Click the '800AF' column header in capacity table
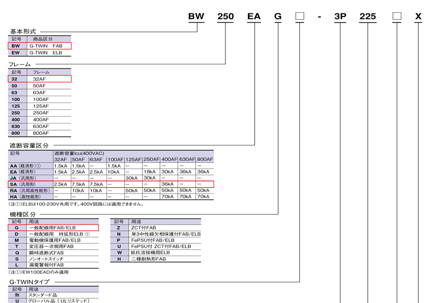The image size is (427, 303). pyautogui.click(x=205, y=159)
